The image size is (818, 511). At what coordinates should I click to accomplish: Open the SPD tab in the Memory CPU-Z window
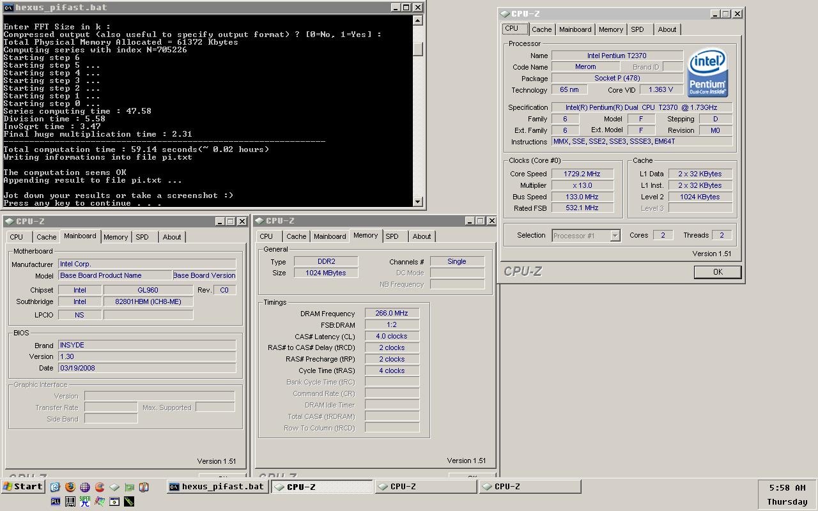pos(392,236)
